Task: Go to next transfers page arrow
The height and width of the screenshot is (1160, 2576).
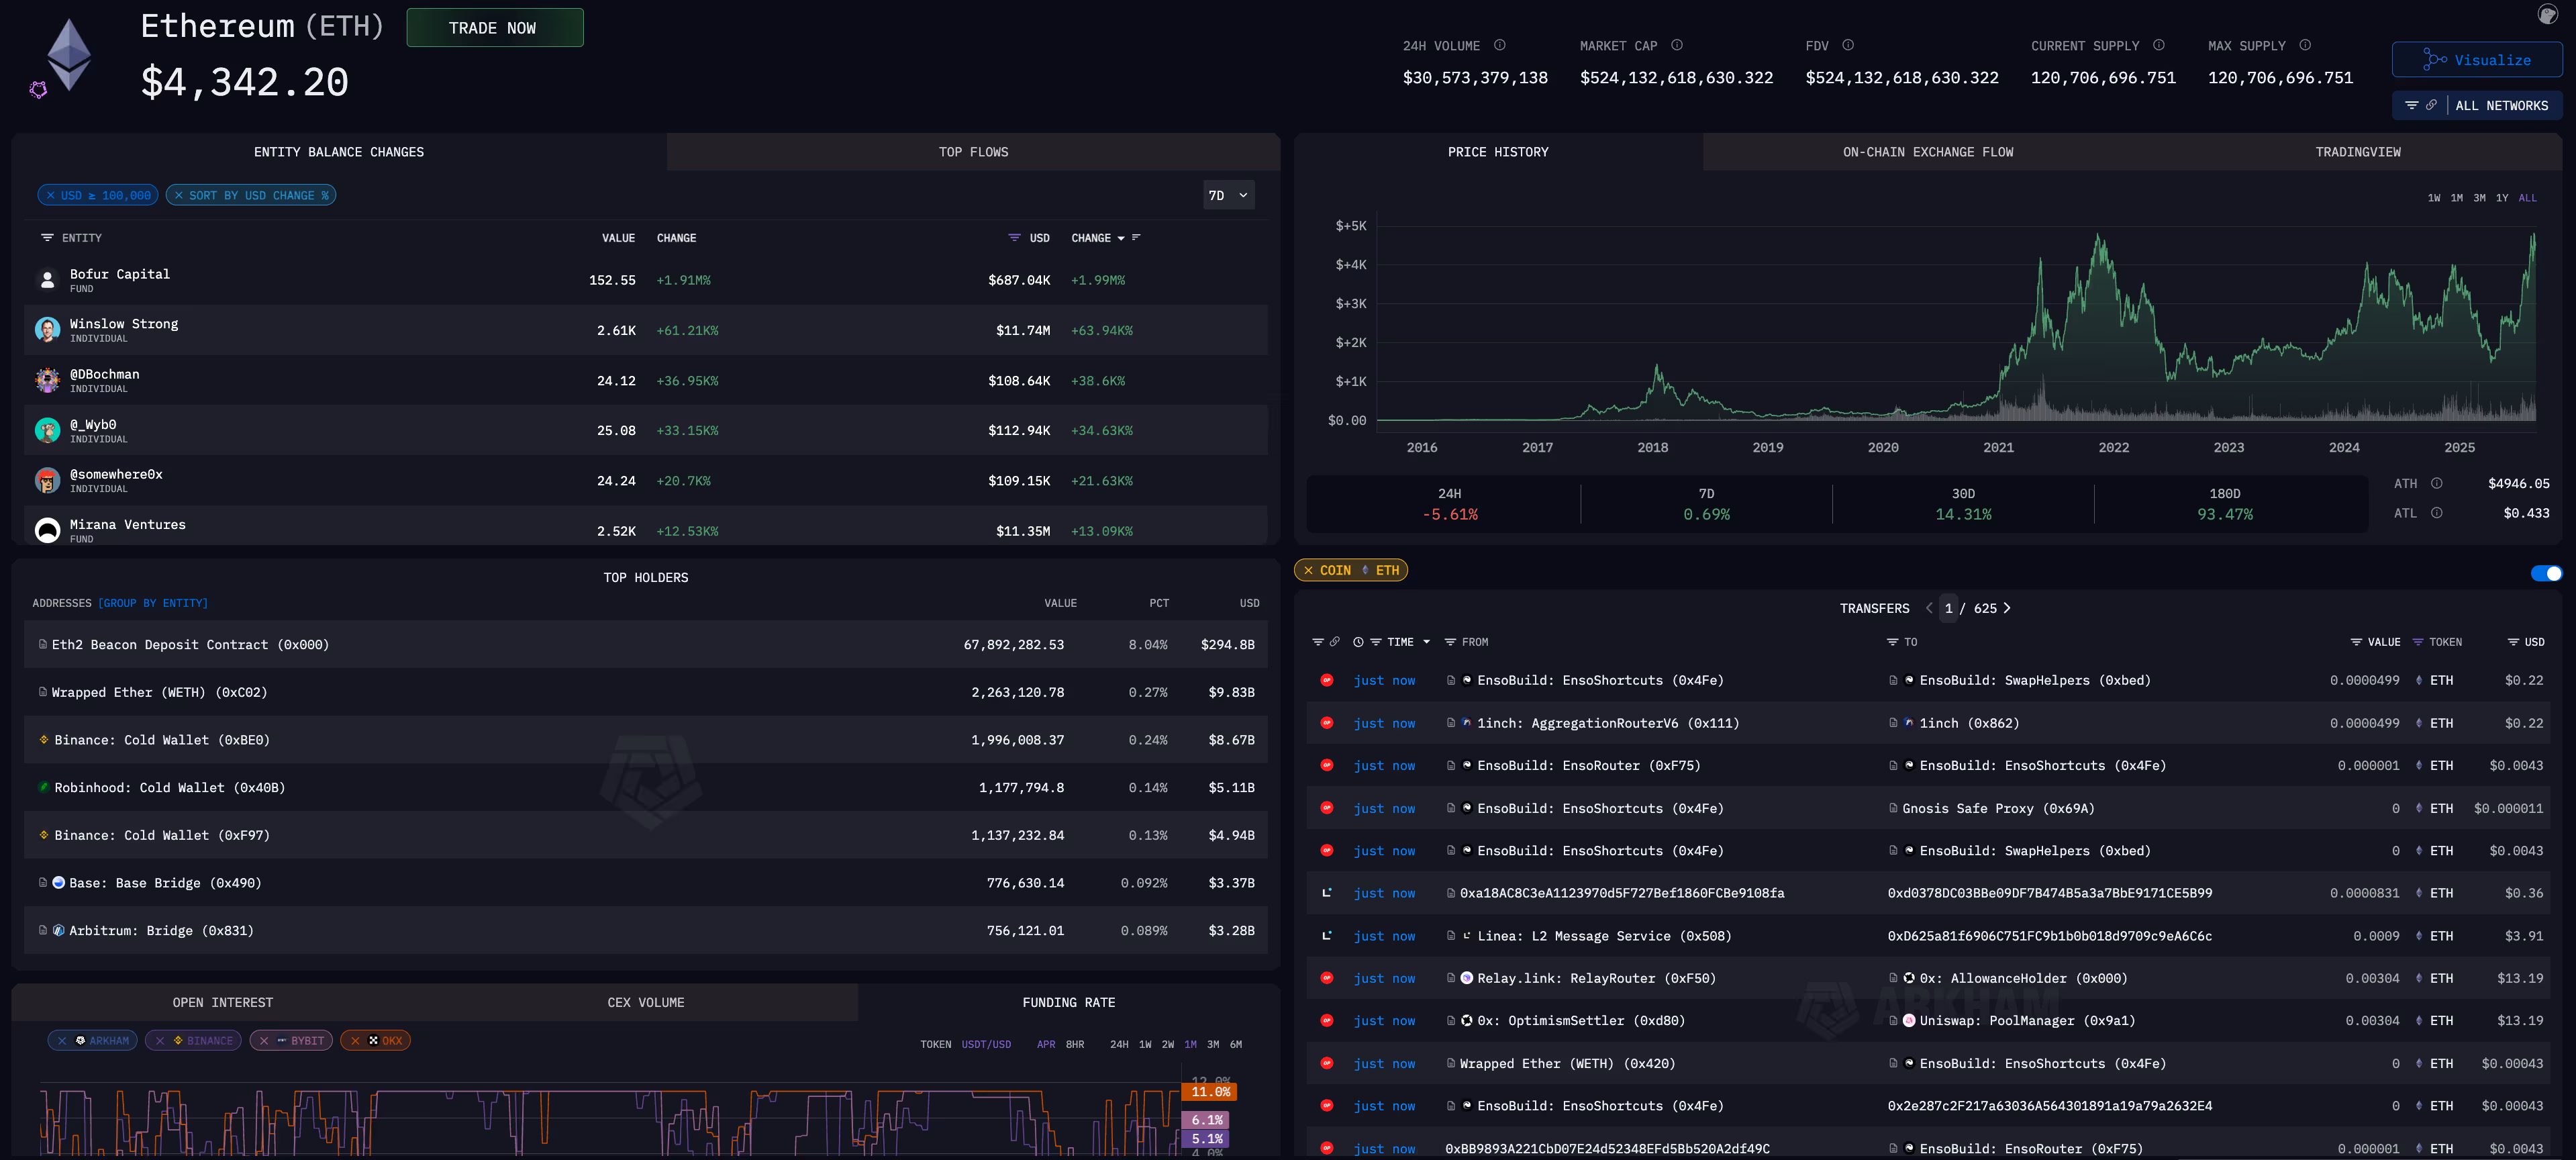Action: click(2007, 608)
